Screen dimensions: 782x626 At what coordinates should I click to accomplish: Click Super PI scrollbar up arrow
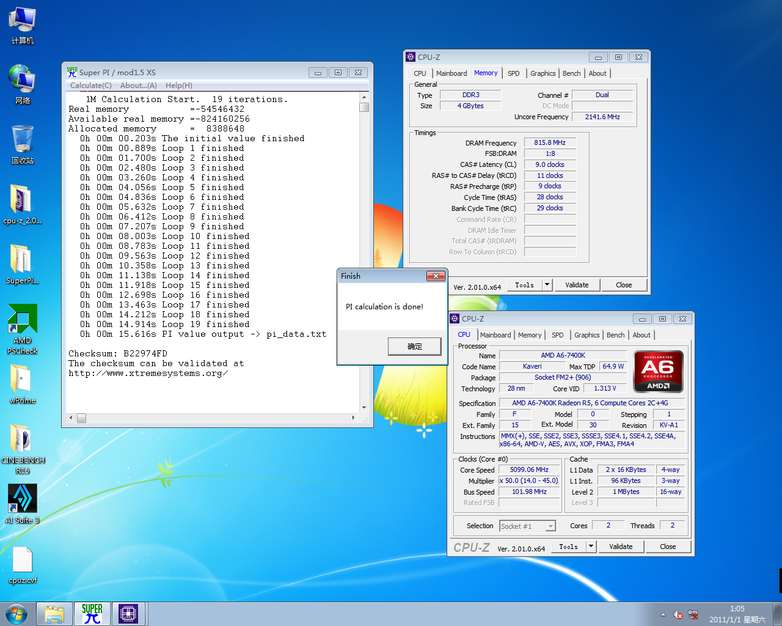click(364, 97)
